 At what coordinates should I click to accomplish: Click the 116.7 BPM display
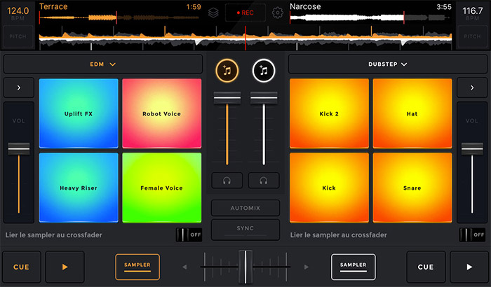[x=473, y=13]
